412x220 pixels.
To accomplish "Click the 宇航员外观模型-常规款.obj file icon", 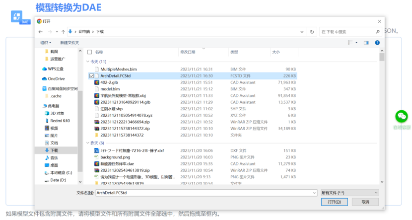I will [97, 96].
